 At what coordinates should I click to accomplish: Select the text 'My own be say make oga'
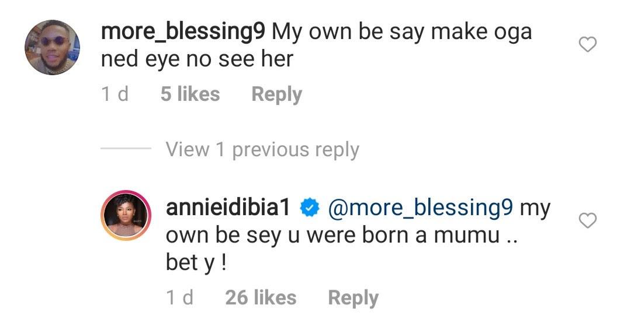(402, 31)
